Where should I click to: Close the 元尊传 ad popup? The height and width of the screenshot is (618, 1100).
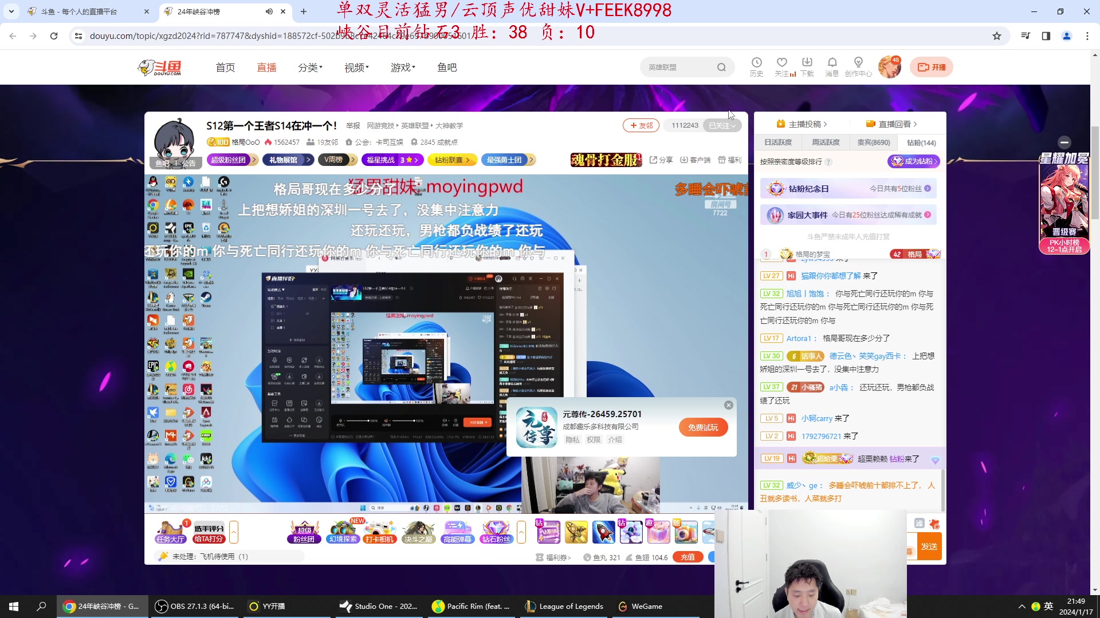pyautogui.click(x=729, y=405)
